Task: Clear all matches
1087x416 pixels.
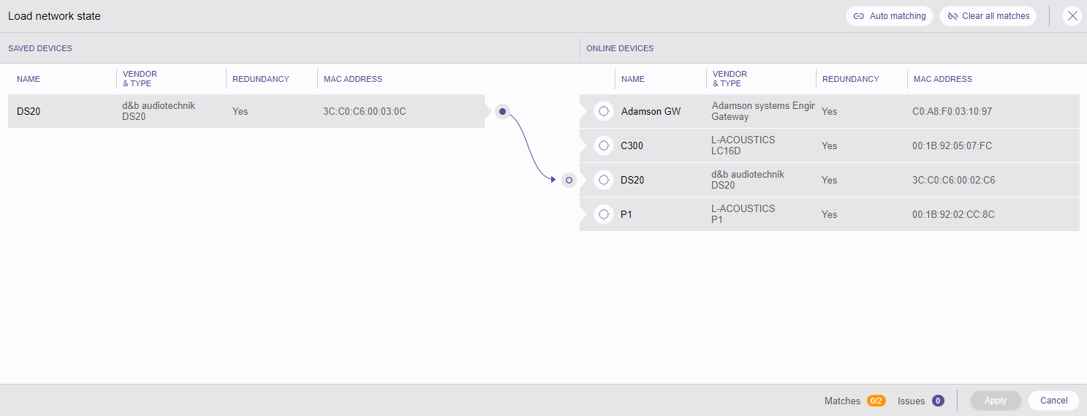Action: pyautogui.click(x=988, y=16)
